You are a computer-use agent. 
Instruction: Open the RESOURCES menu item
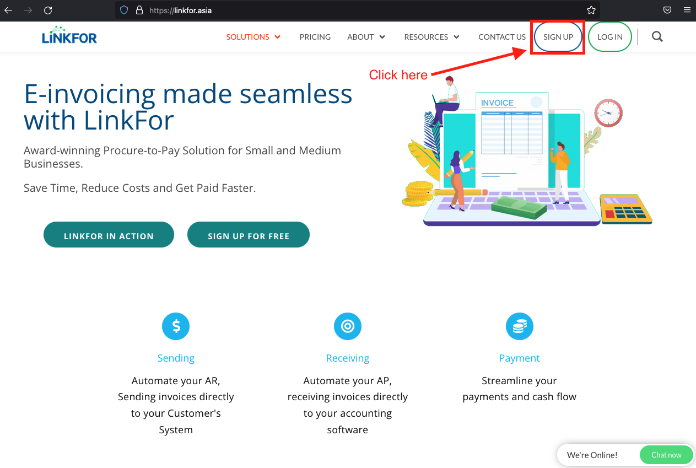coord(426,37)
